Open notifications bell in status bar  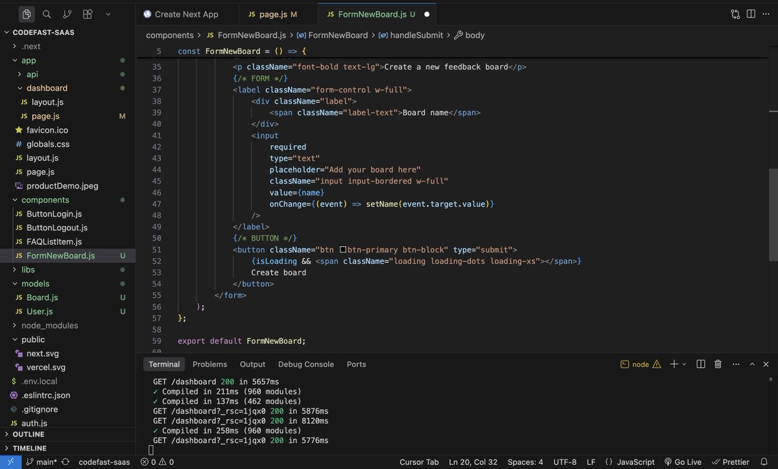coord(766,462)
